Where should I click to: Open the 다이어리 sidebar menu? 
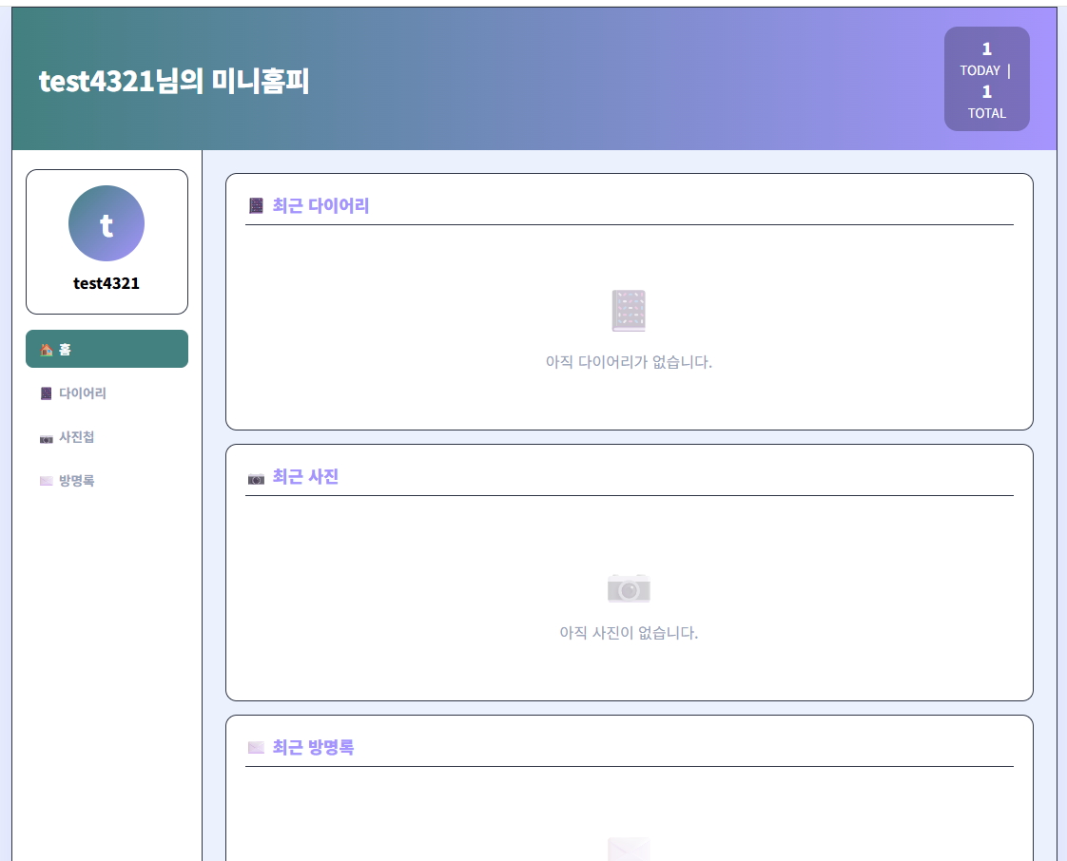[x=82, y=393]
